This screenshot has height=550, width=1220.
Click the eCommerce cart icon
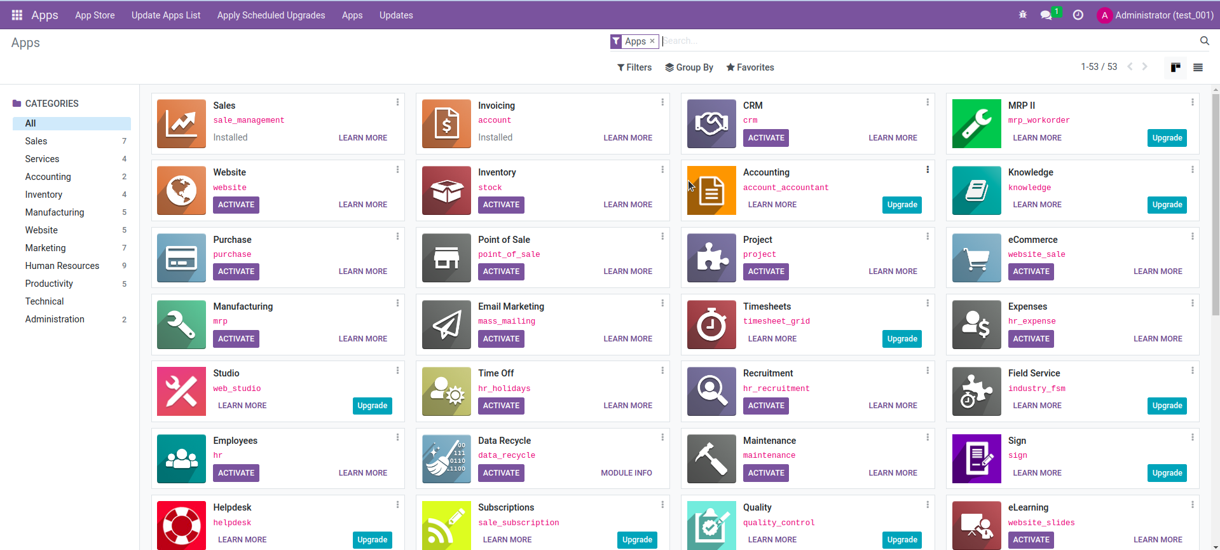pyautogui.click(x=977, y=258)
